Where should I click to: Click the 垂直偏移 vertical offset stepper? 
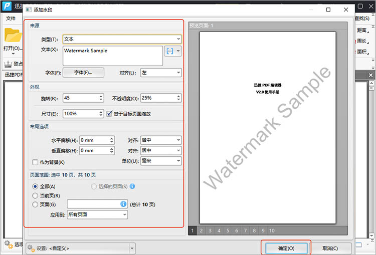(111, 150)
